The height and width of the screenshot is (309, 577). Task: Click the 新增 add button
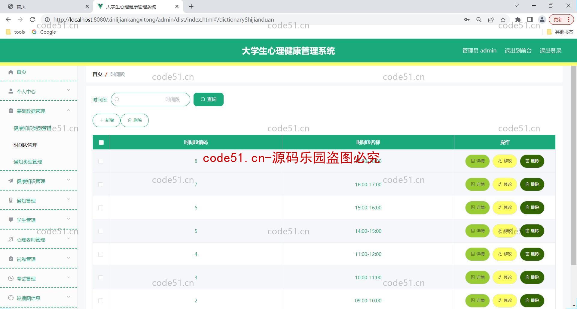click(106, 120)
